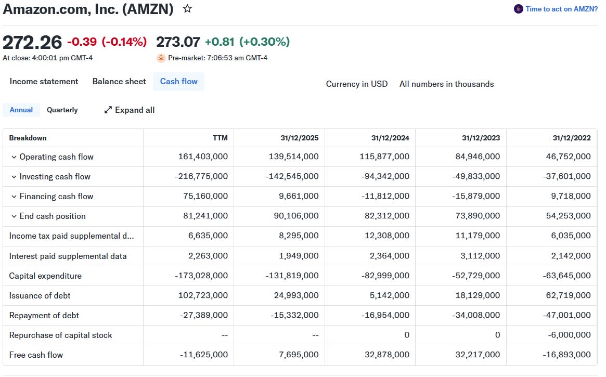Switch to Quarterly period view

click(62, 110)
